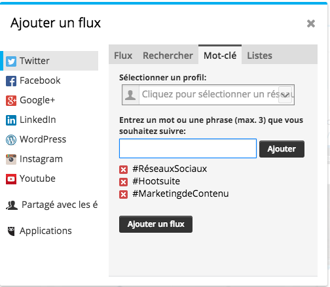
Task: Switch to the Listes tab
Action: click(259, 56)
